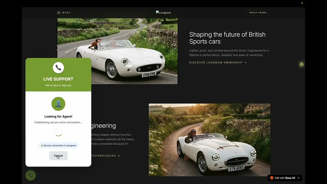Click the TECHNOLOGIES link arrow

click(x=119, y=156)
